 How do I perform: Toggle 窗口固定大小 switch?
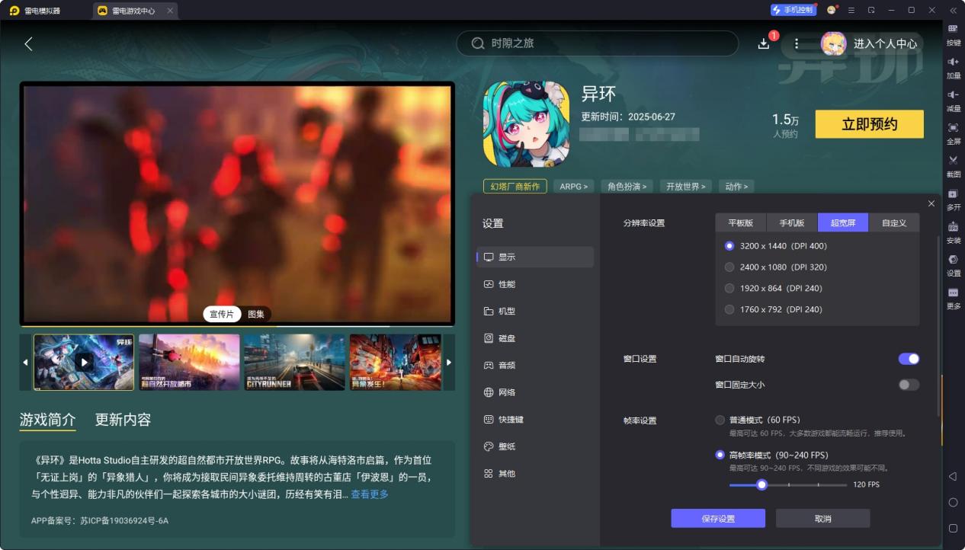coord(909,385)
